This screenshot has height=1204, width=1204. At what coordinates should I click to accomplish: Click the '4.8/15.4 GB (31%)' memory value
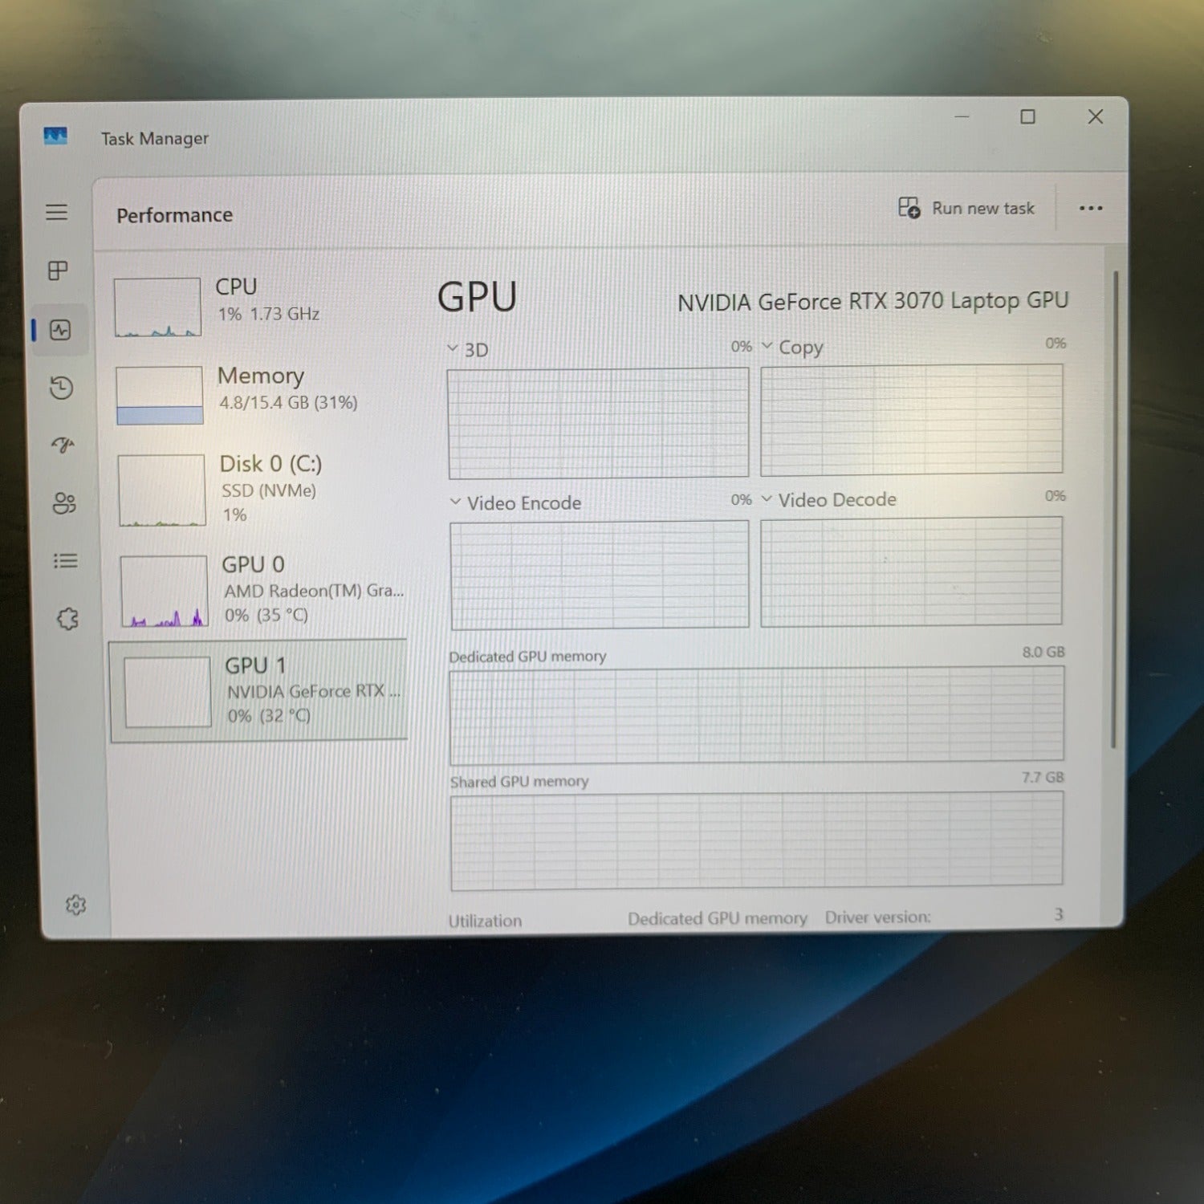point(288,402)
